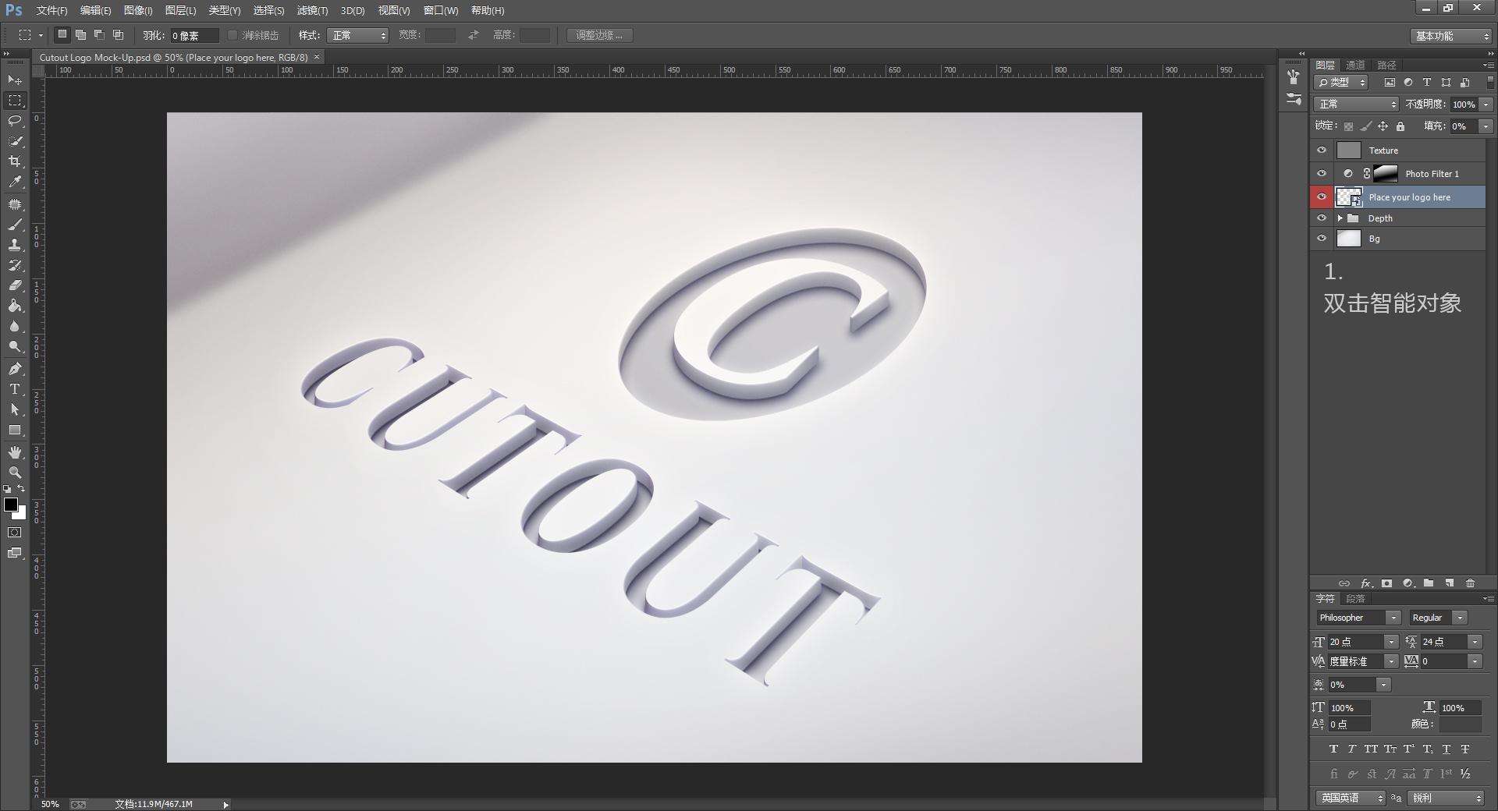Open the 图像 (Image) menu
Screen dimensions: 1498x811
point(138,10)
